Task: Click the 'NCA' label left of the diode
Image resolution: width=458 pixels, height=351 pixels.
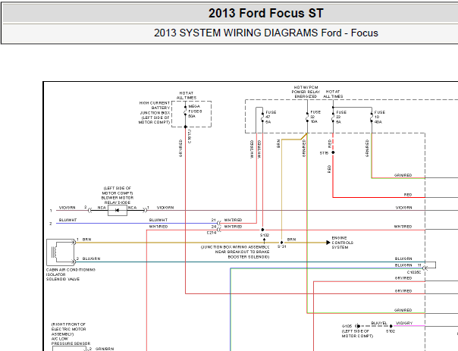Action: click(102, 208)
